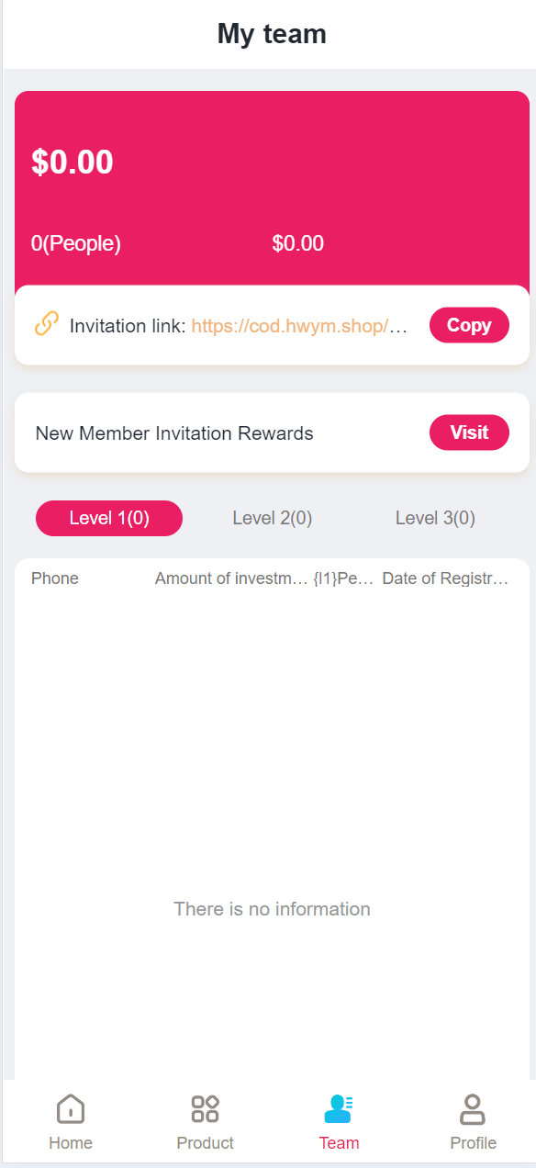Visit New Member Invitation Rewards

coord(469,432)
